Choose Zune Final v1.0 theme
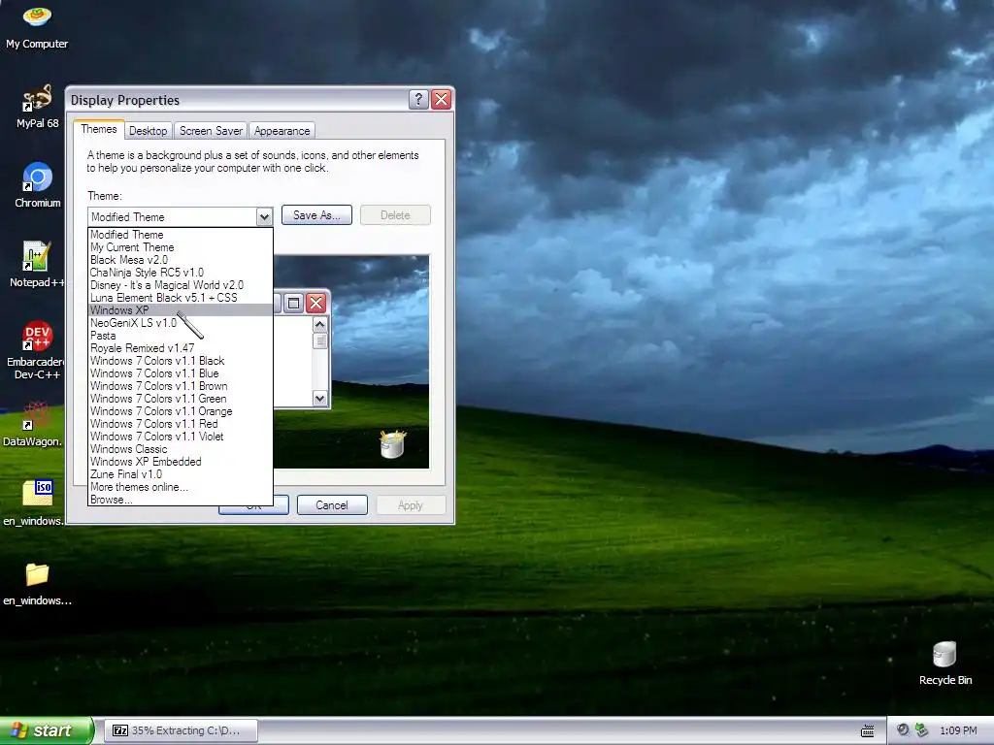The width and height of the screenshot is (994, 745). [181, 474]
